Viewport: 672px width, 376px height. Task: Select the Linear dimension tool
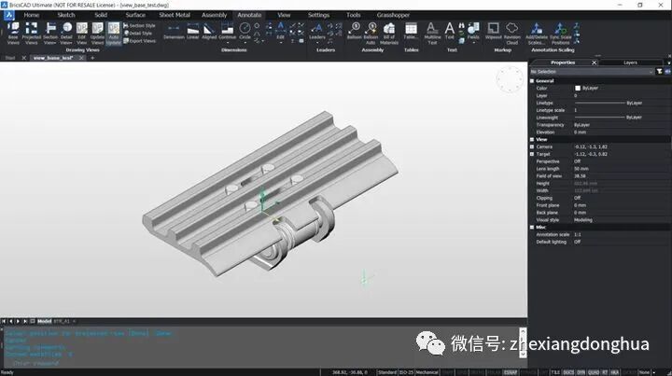coord(193,32)
